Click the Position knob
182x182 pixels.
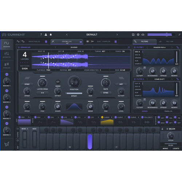(74, 82)
